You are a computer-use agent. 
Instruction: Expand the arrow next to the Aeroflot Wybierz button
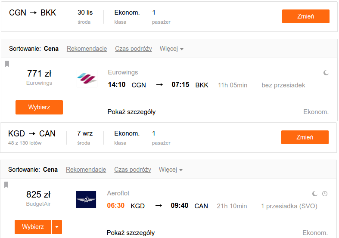click(x=57, y=227)
